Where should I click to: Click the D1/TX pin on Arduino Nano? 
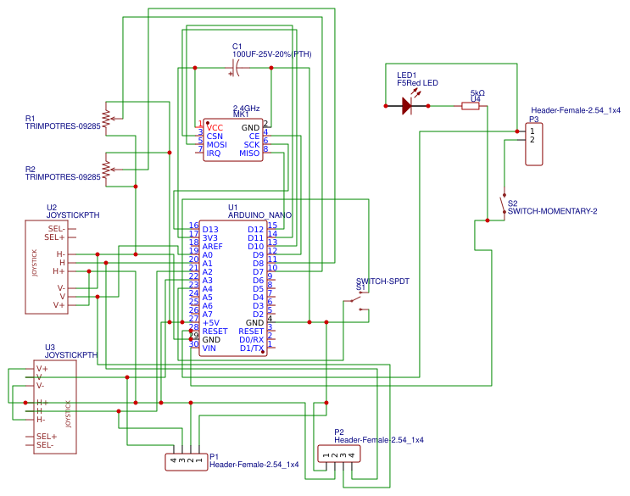[x=252, y=348]
